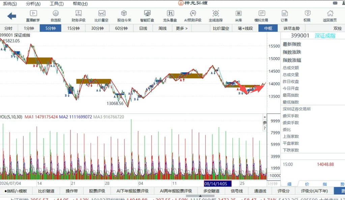
Task: Switch to 分时 chart
Action: (x=8, y=28)
